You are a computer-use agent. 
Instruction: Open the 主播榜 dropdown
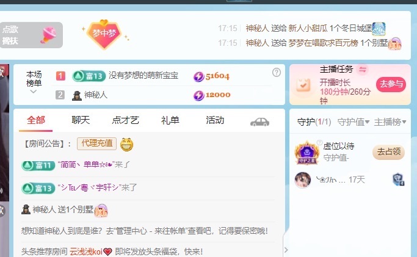pos(390,122)
